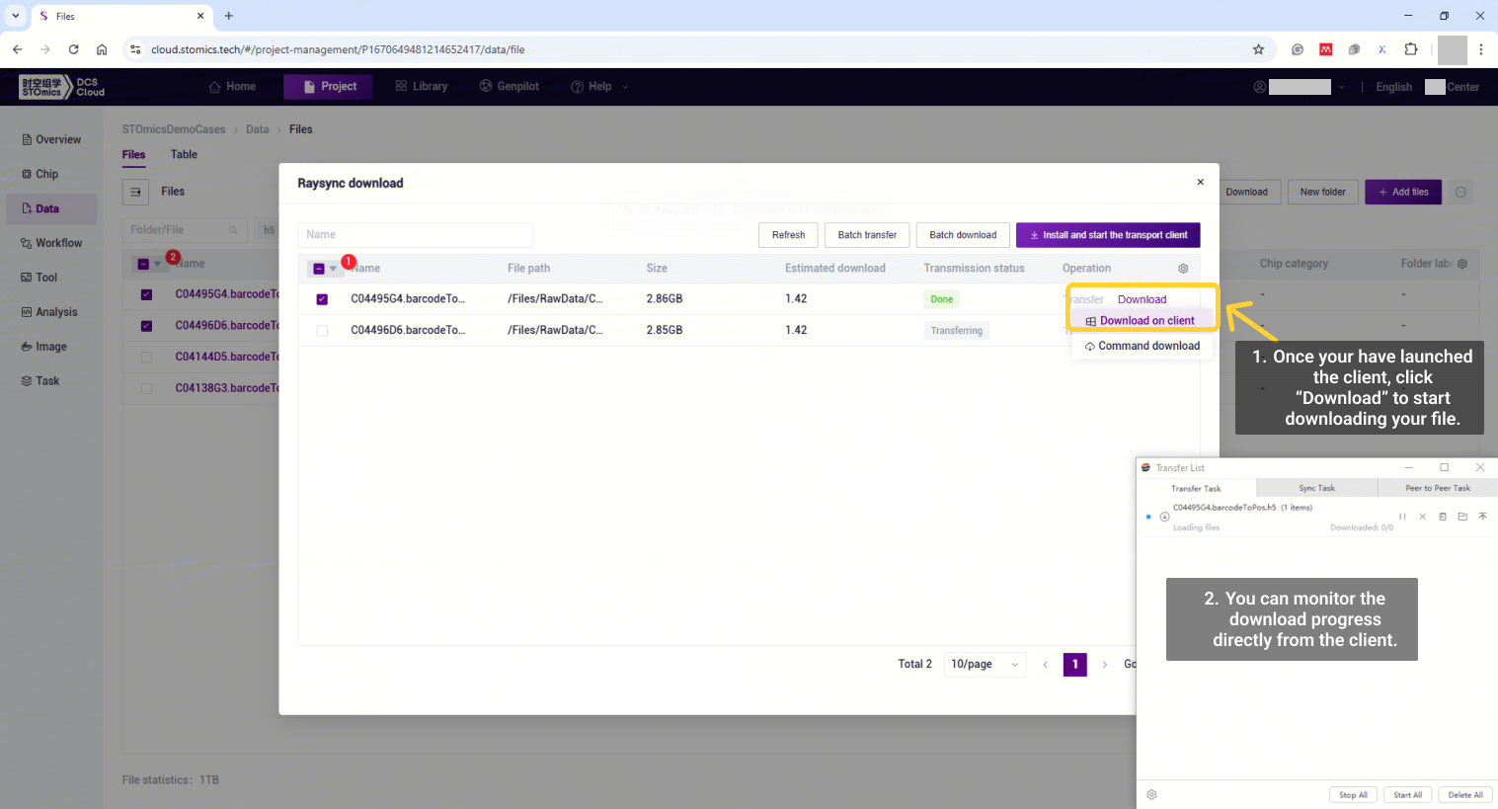The height and width of the screenshot is (809, 1498).
Task: Open round icon button beside Add files
Action: [x=1460, y=192]
